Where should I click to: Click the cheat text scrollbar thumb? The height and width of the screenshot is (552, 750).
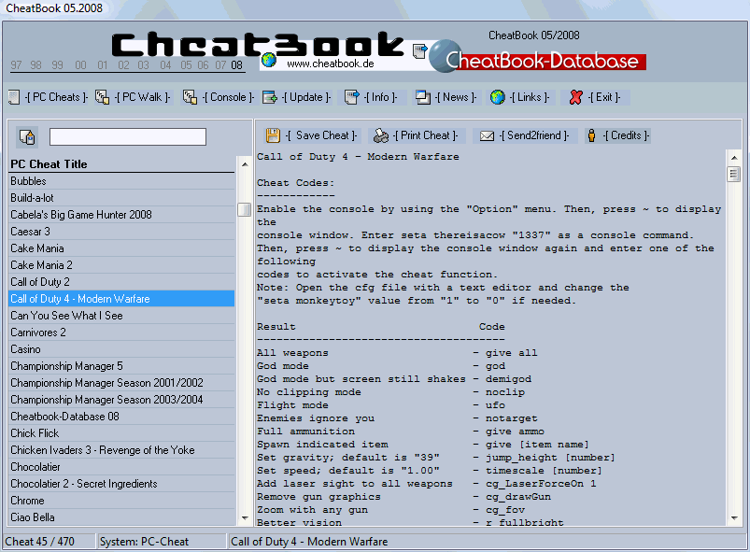tap(734, 173)
